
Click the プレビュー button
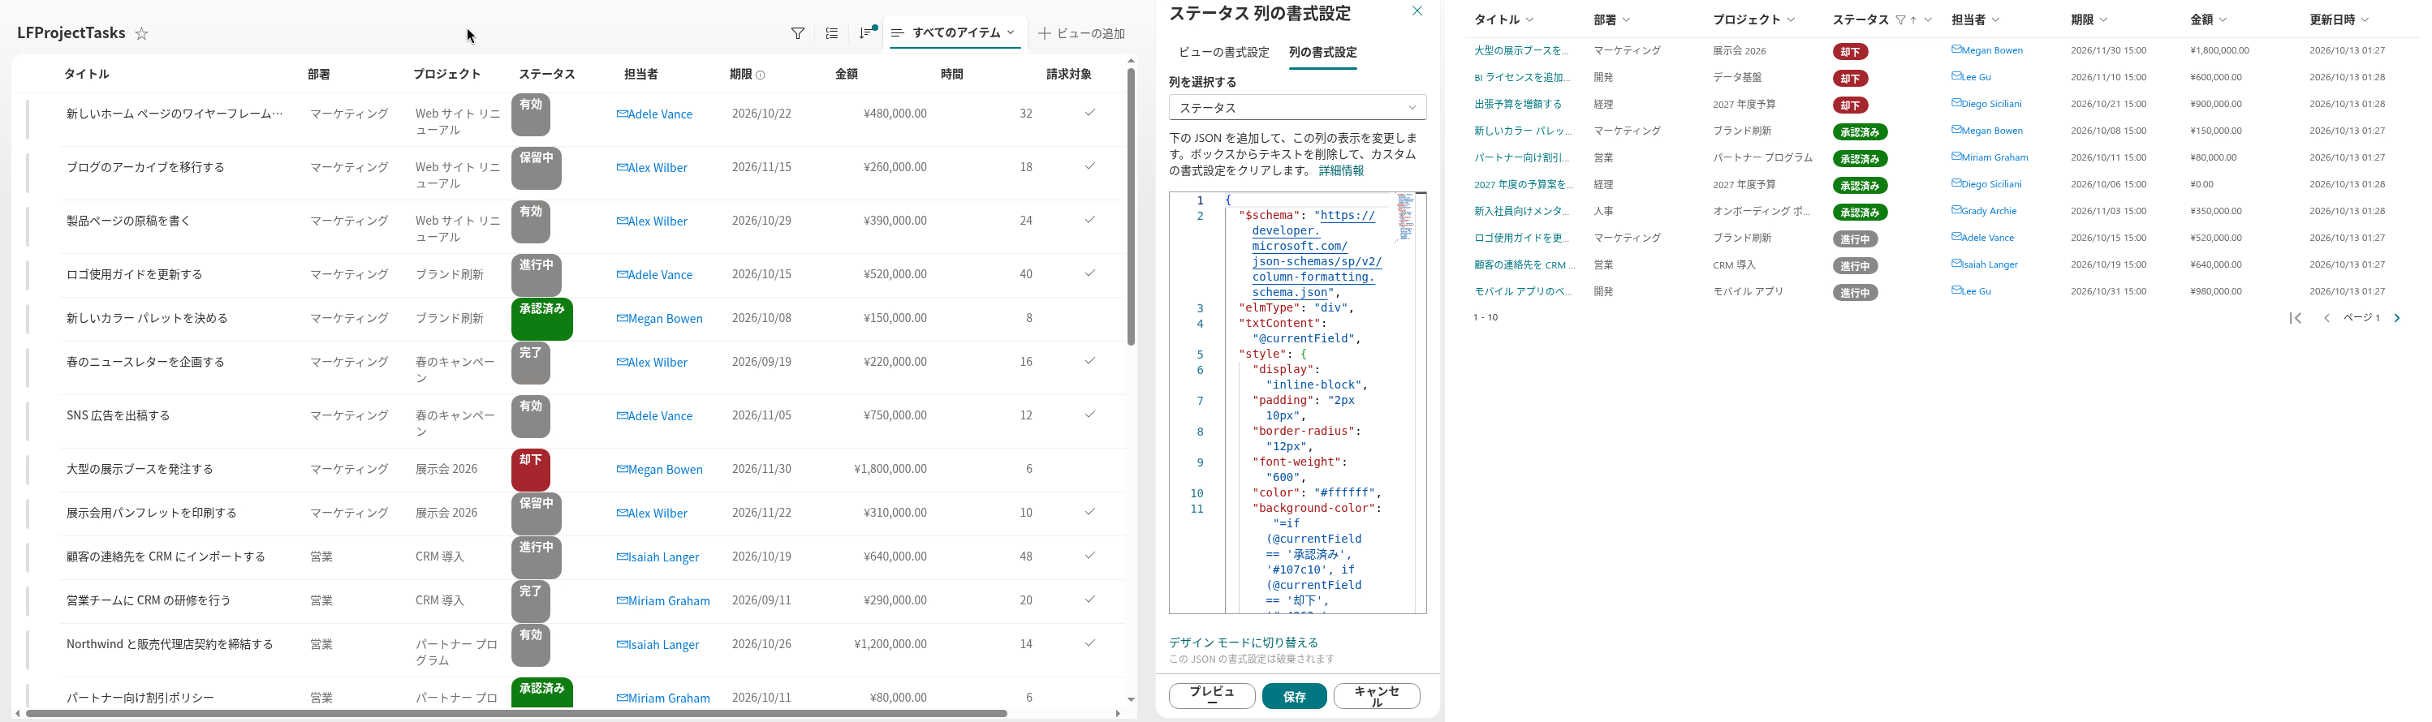click(x=1212, y=697)
